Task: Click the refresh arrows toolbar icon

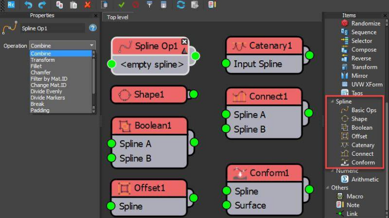Action: pos(181,5)
